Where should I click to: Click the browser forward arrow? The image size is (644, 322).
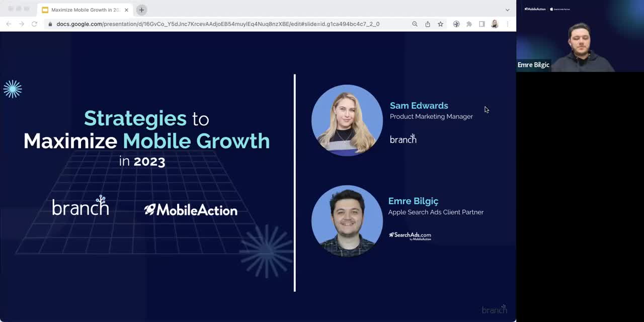pyautogui.click(x=22, y=24)
